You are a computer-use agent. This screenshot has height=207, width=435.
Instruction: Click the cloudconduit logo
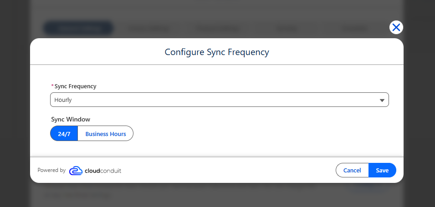[95, 171]
